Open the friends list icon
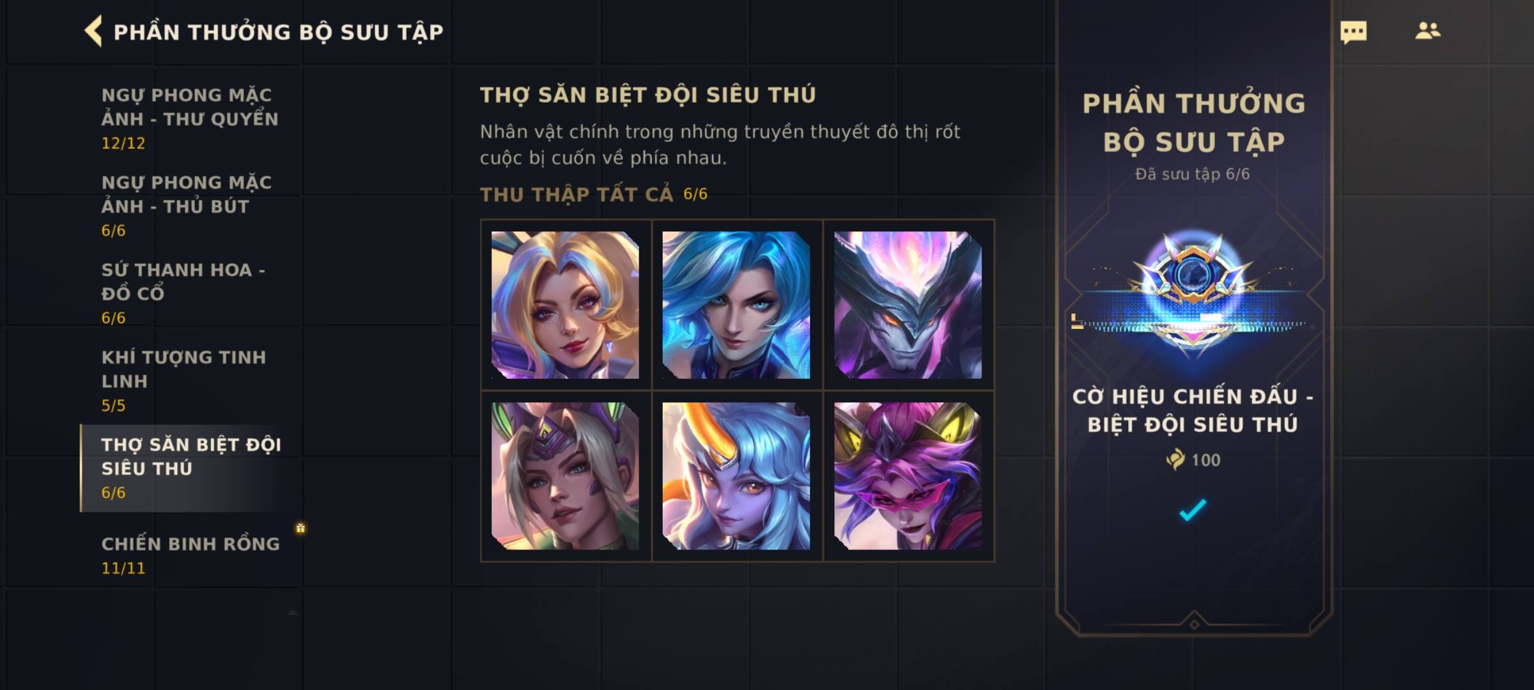Image resolution: width=1534 pixels, height=690 pixels. 1427,31
